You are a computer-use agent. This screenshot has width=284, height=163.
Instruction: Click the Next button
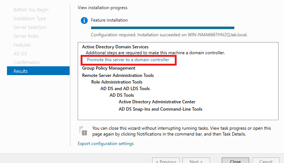point(196,161)
